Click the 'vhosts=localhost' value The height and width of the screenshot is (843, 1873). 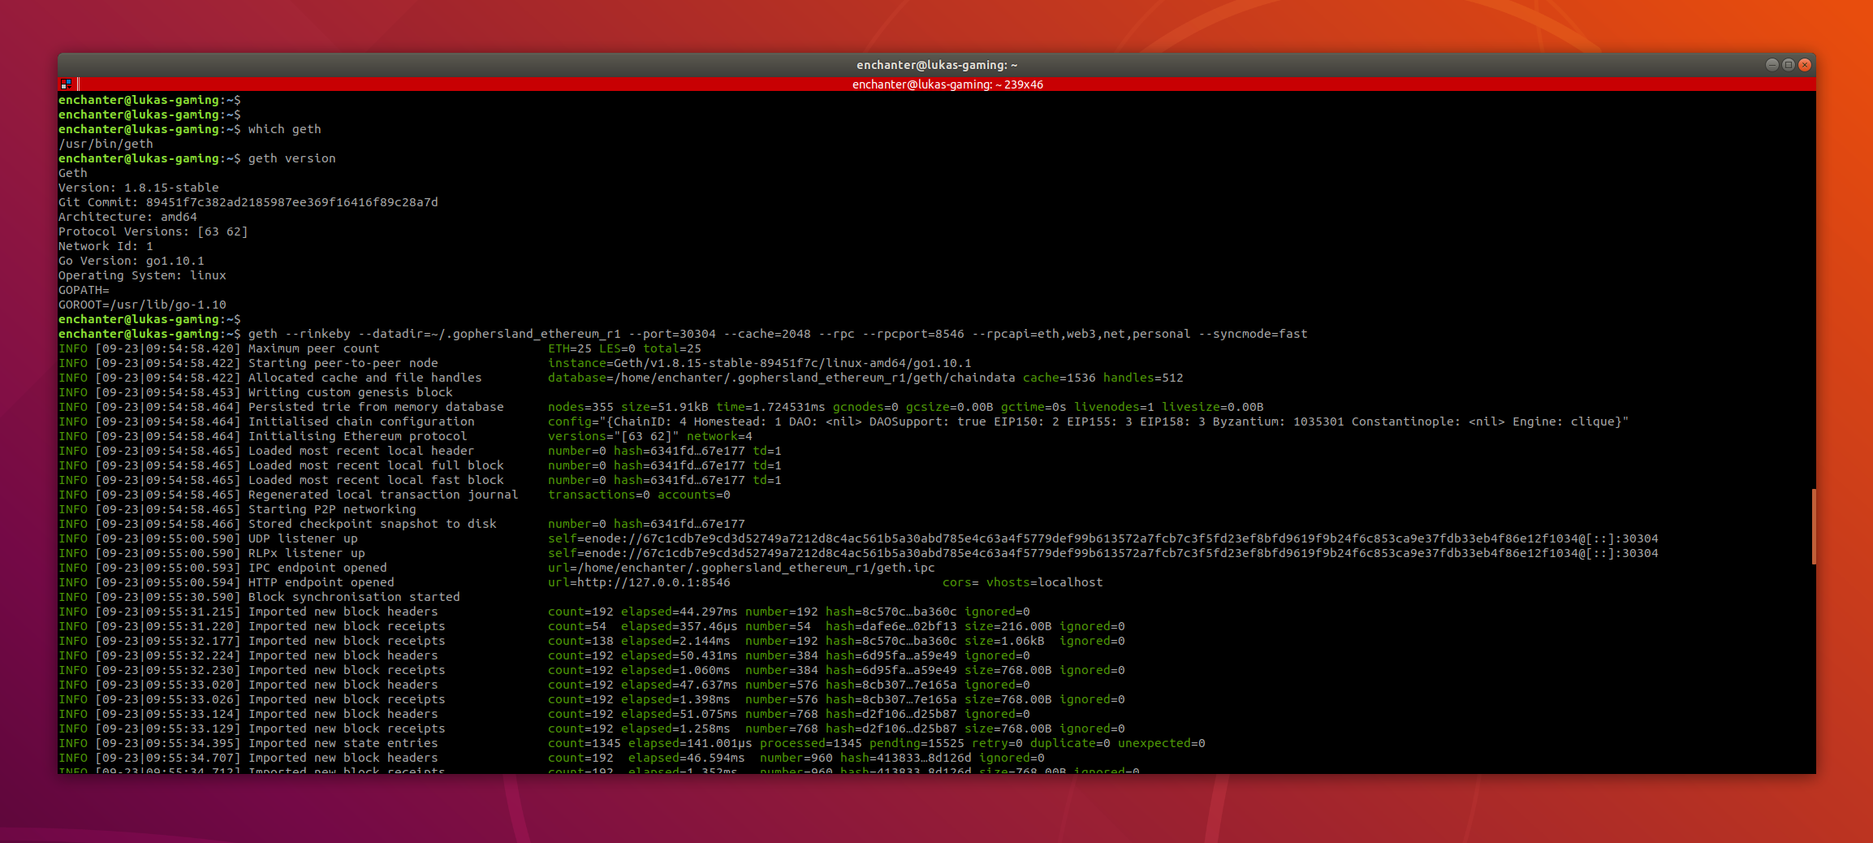[x=1045, y=582]
